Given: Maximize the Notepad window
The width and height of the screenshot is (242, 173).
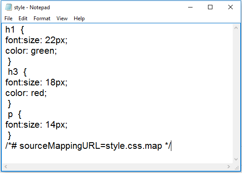Looking at the screenshot, I should click(x=210, y=7).
